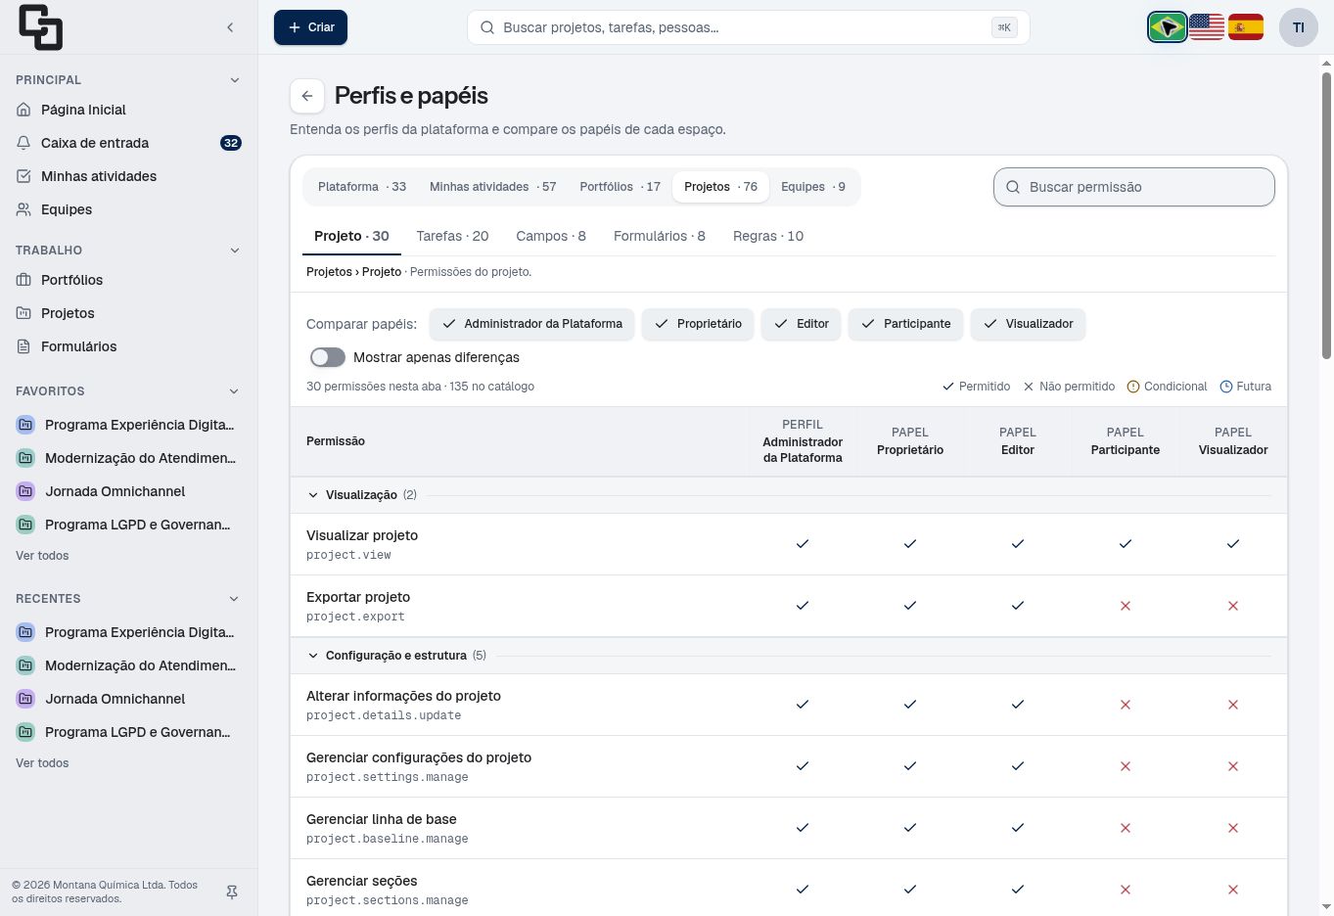
Task: Switch to Regras · 10 sub-tab
Action: (x=768, y=236)
